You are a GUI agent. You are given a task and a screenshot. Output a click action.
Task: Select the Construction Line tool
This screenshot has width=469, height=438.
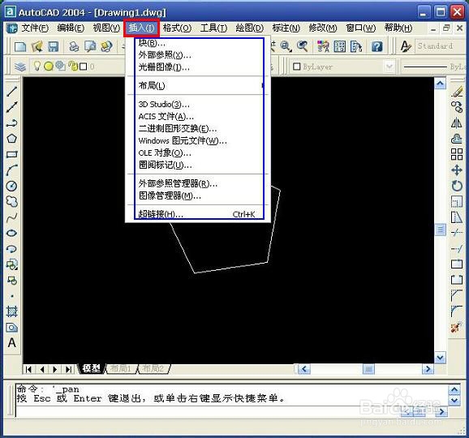(11, 107)
